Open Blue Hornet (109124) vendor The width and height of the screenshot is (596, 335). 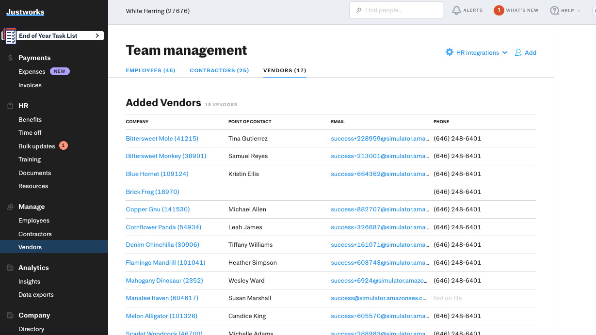[x=157, y=174]
